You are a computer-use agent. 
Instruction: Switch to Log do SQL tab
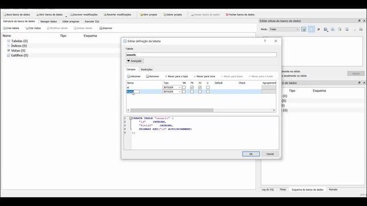pos(268,189)
